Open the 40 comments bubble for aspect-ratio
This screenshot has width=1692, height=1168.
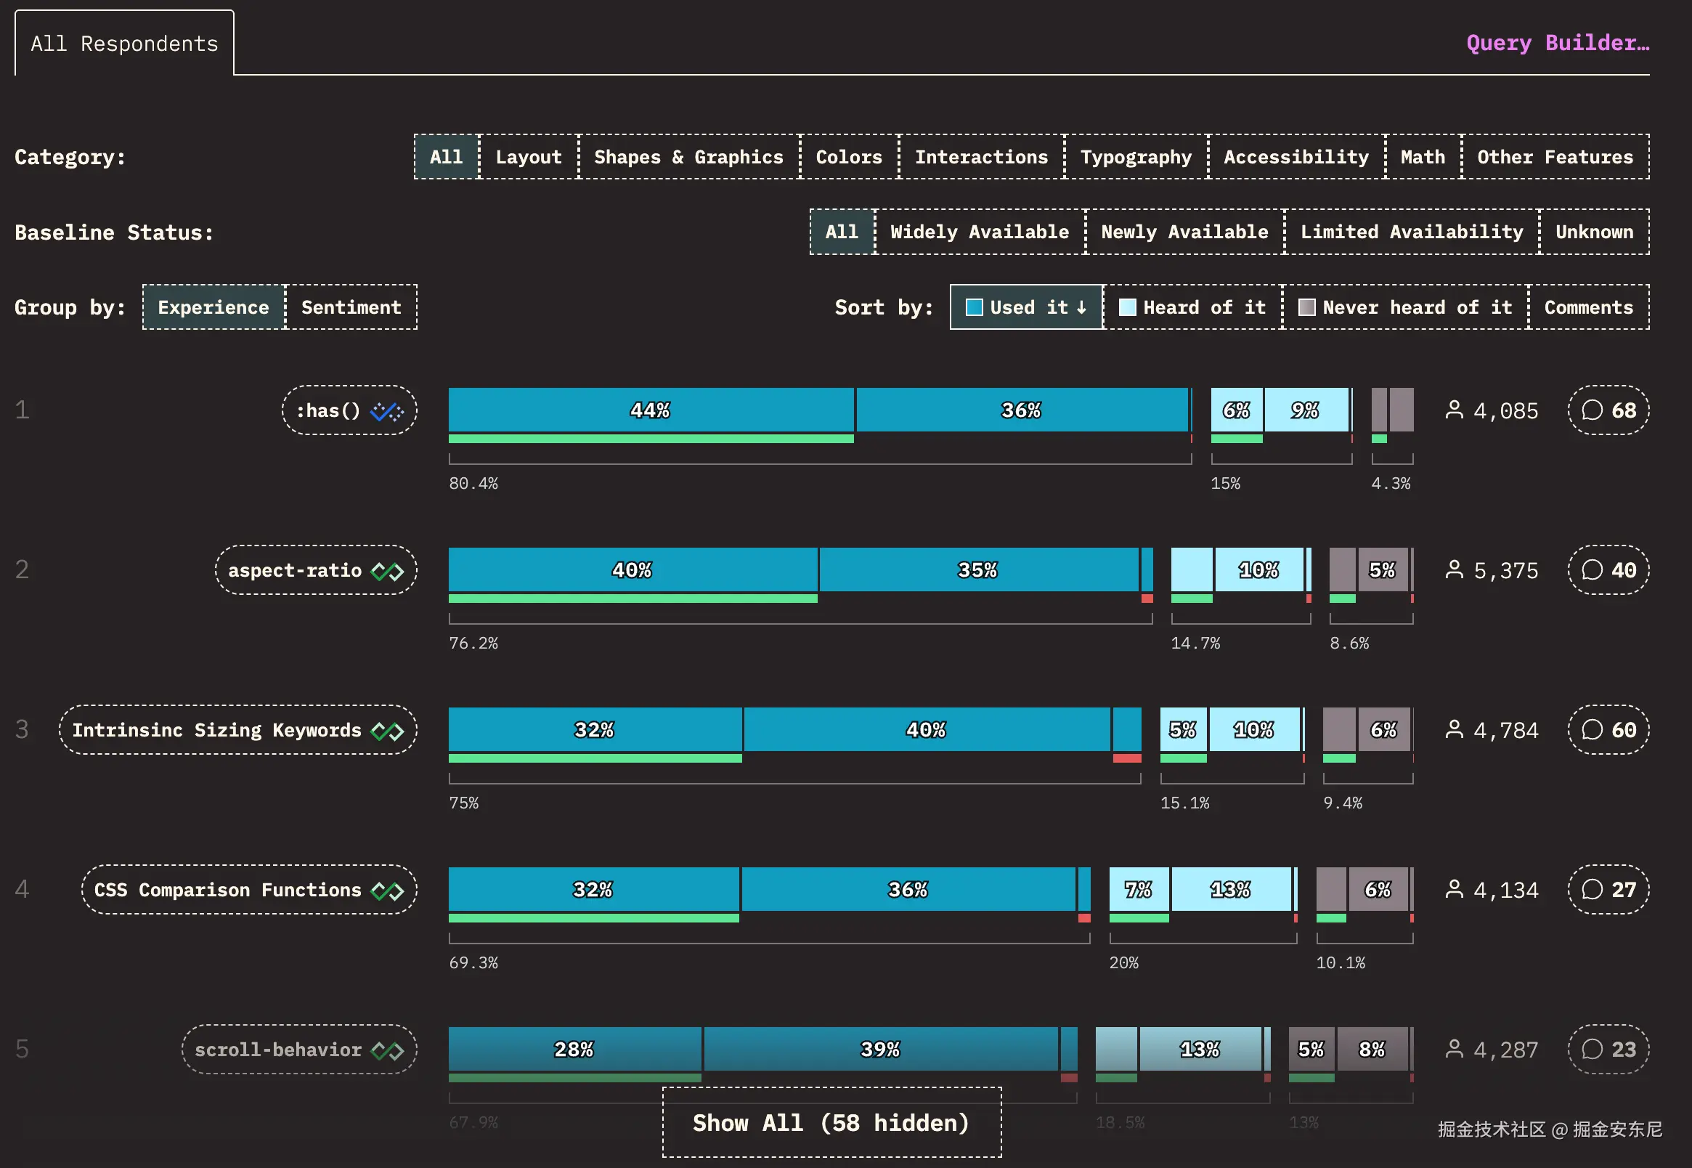1608,570
